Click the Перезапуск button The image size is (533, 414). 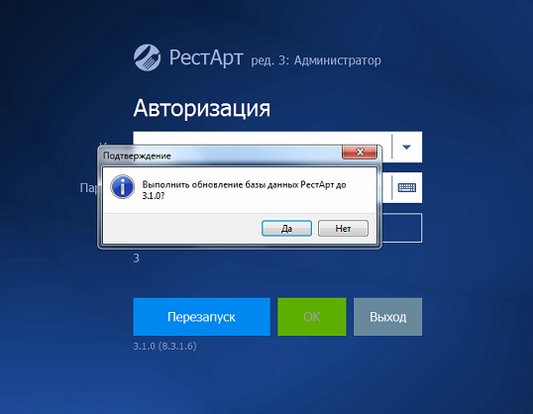point(201,317)
